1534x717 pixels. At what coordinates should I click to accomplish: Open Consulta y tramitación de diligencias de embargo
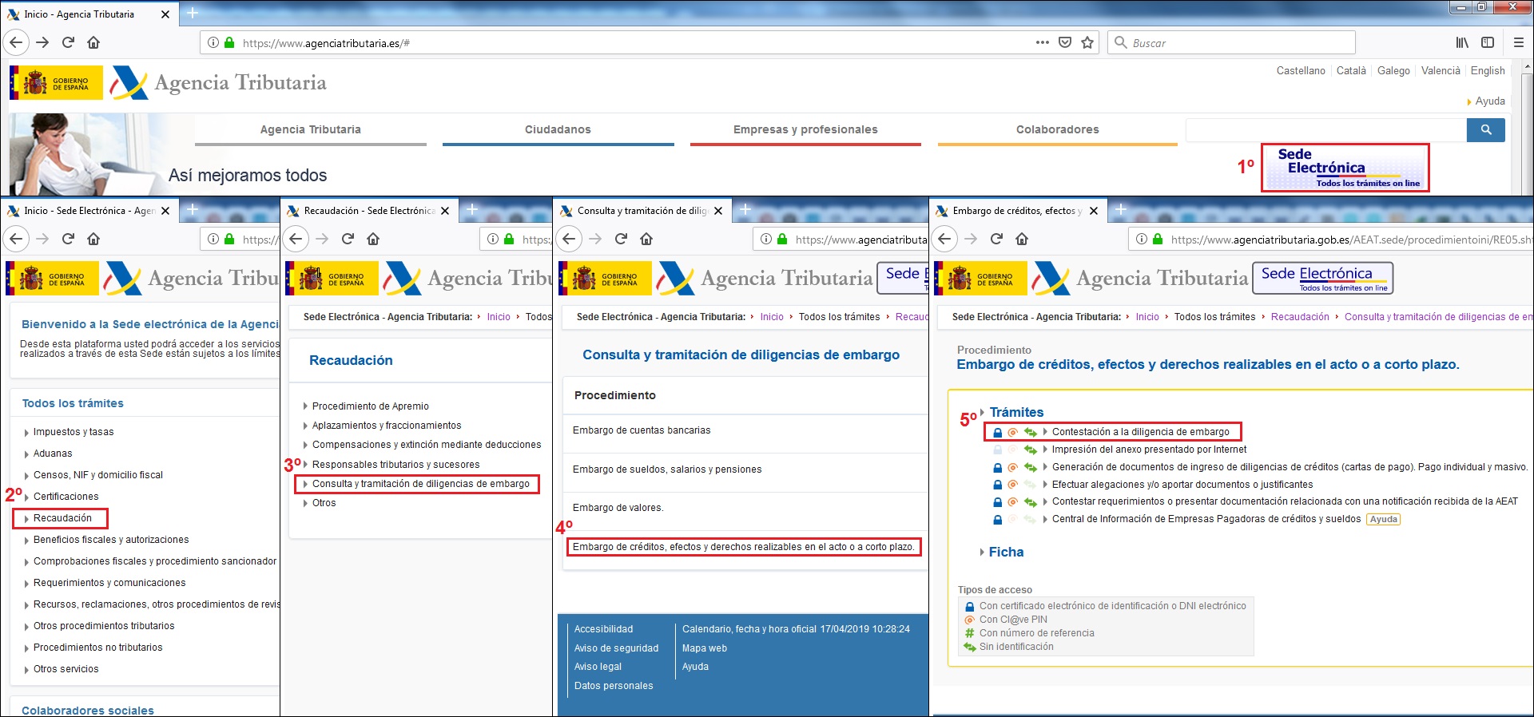tap(421, 484)
